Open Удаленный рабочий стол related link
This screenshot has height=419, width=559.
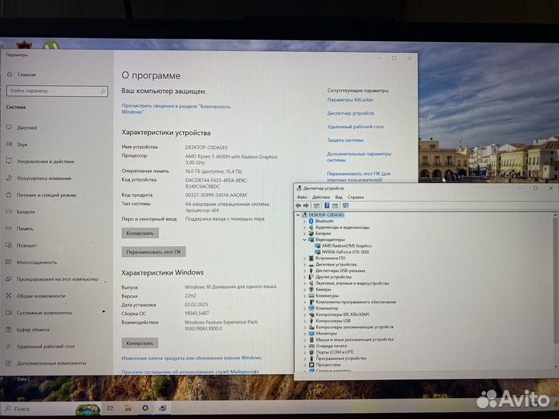[x=356, y=126]
